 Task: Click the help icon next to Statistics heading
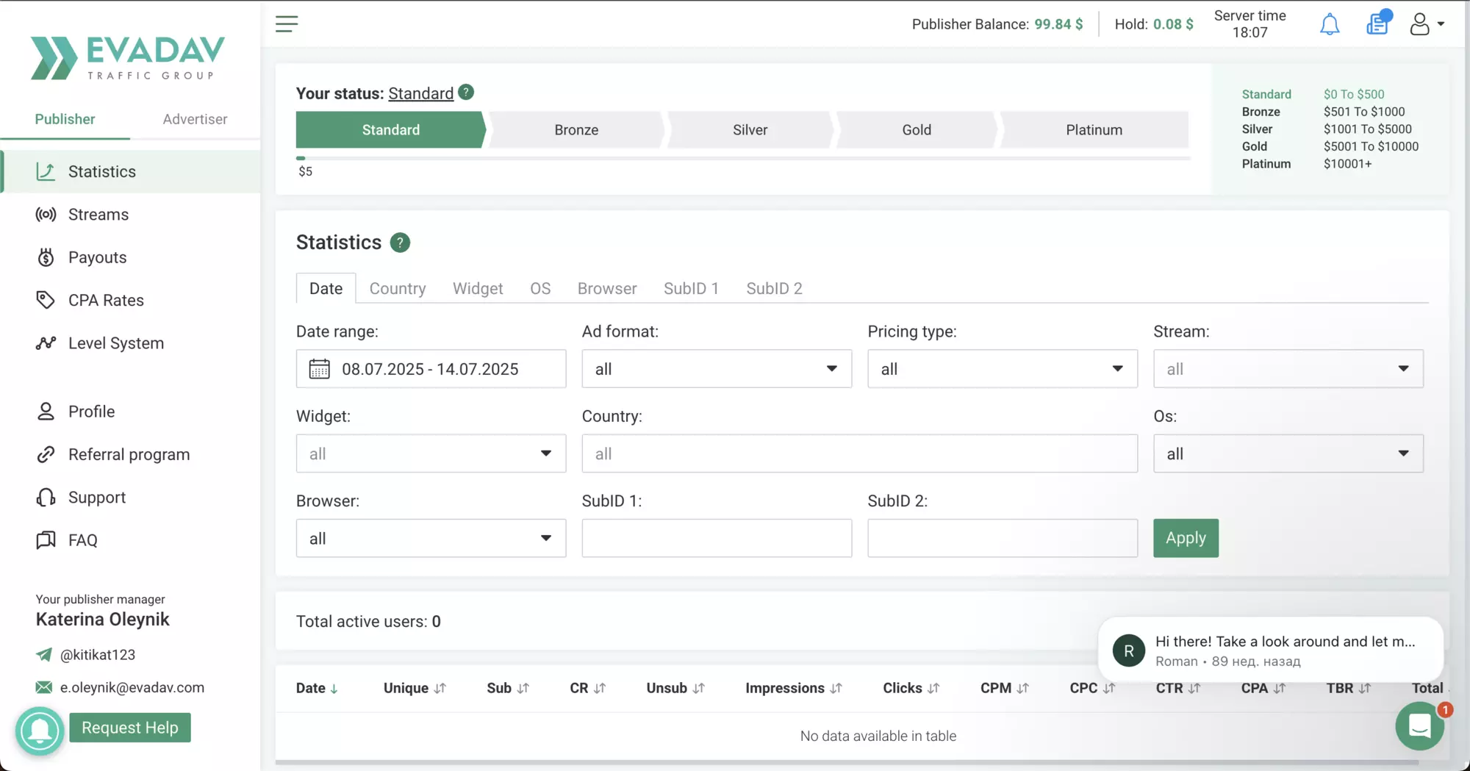pos(400,243)
